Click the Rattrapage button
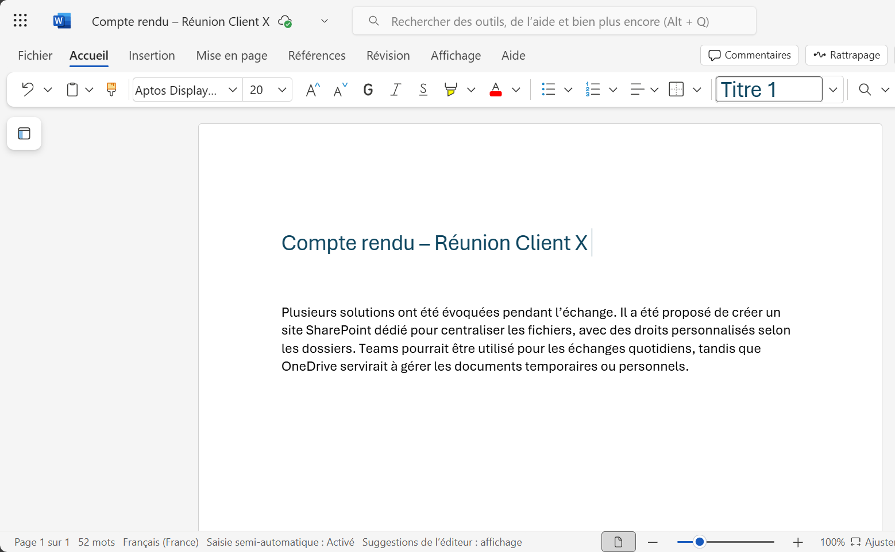This screenshot has width=895, height=552. pyautogui.click(x=846, y=55)
